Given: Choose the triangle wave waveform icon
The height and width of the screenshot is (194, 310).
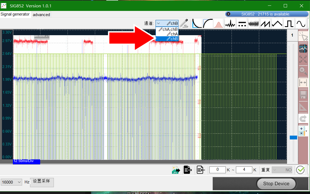Looking at the screenshot, I should click(277, 24).
